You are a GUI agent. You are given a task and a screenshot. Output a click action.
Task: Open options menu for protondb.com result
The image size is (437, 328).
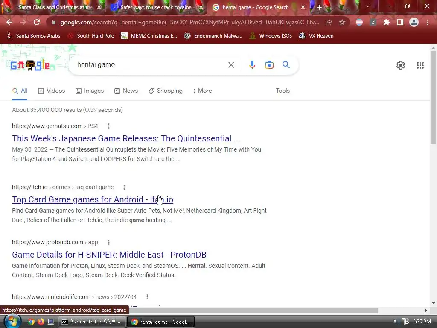(x=109, y=242)
